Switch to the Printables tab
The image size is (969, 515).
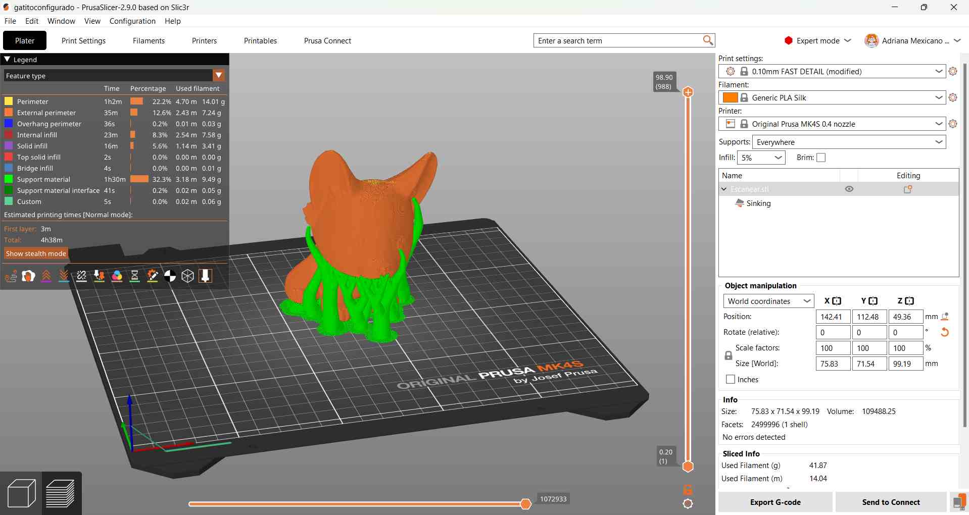(260, 41)
